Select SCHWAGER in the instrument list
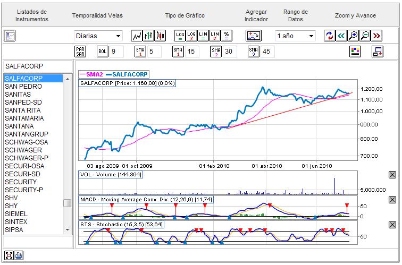The image size is (402, 265). pyautogui.click(x=33, y=150)
